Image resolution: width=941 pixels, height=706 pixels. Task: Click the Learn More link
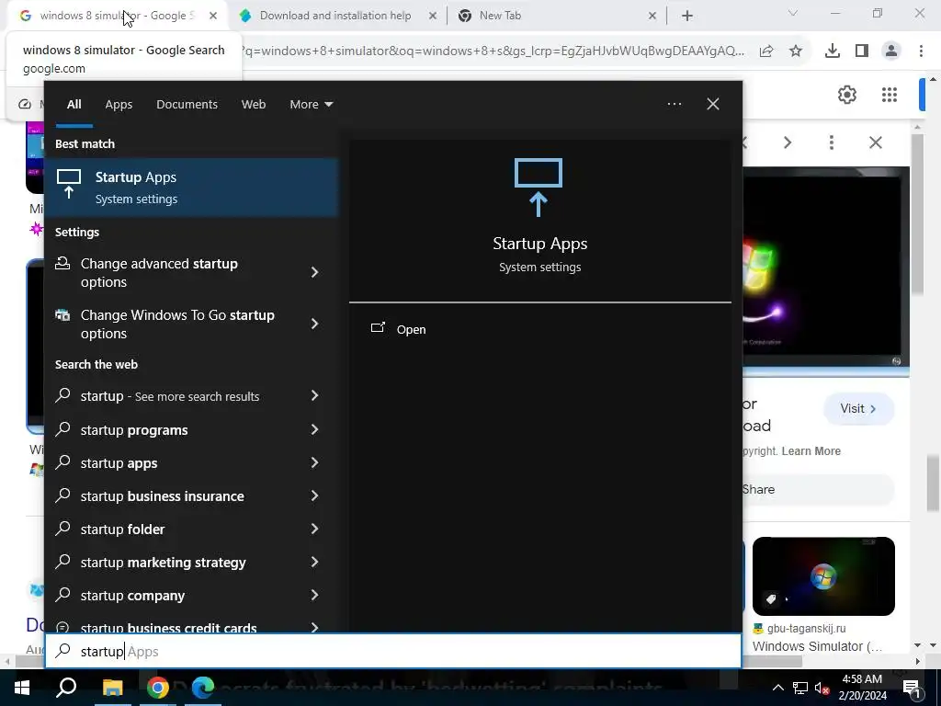click(x=811, y=450)
